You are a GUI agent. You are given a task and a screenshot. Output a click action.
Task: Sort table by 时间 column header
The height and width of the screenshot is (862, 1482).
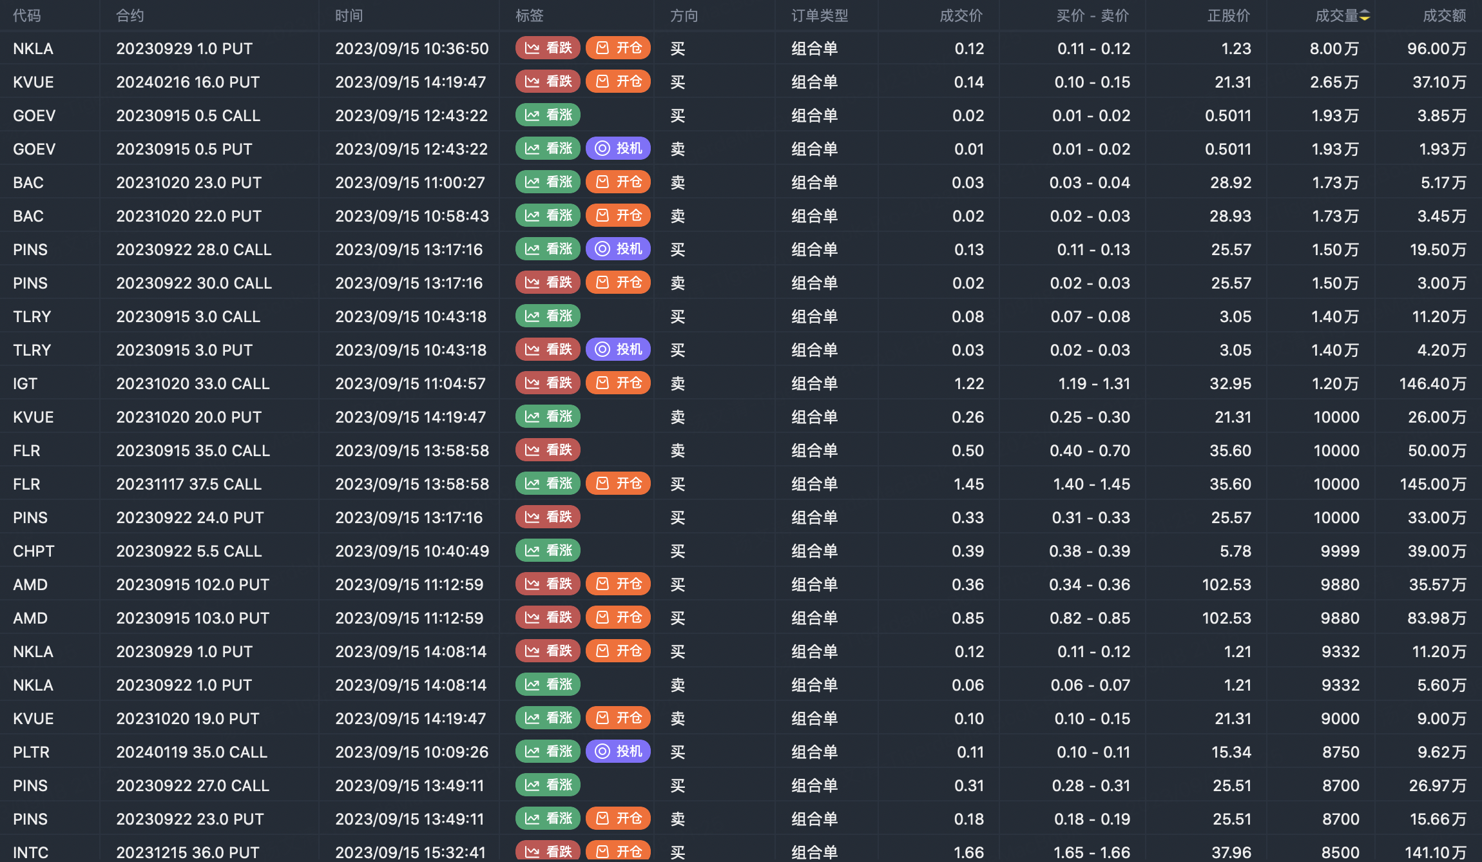click(349, 15)
